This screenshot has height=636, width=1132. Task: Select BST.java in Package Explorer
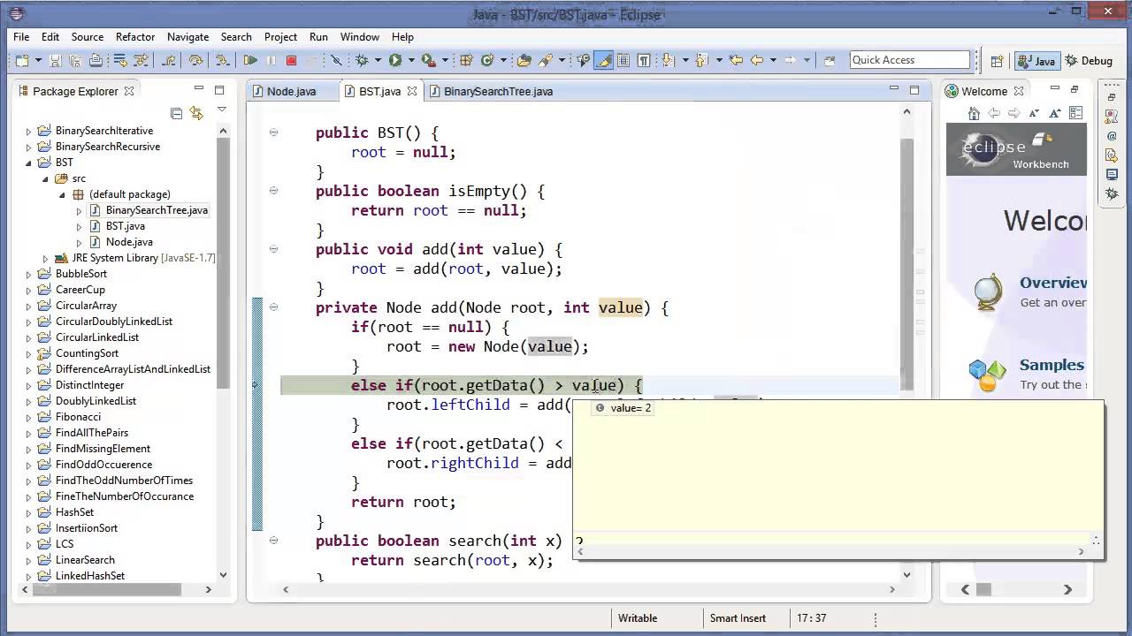click(x=125, y=226)
